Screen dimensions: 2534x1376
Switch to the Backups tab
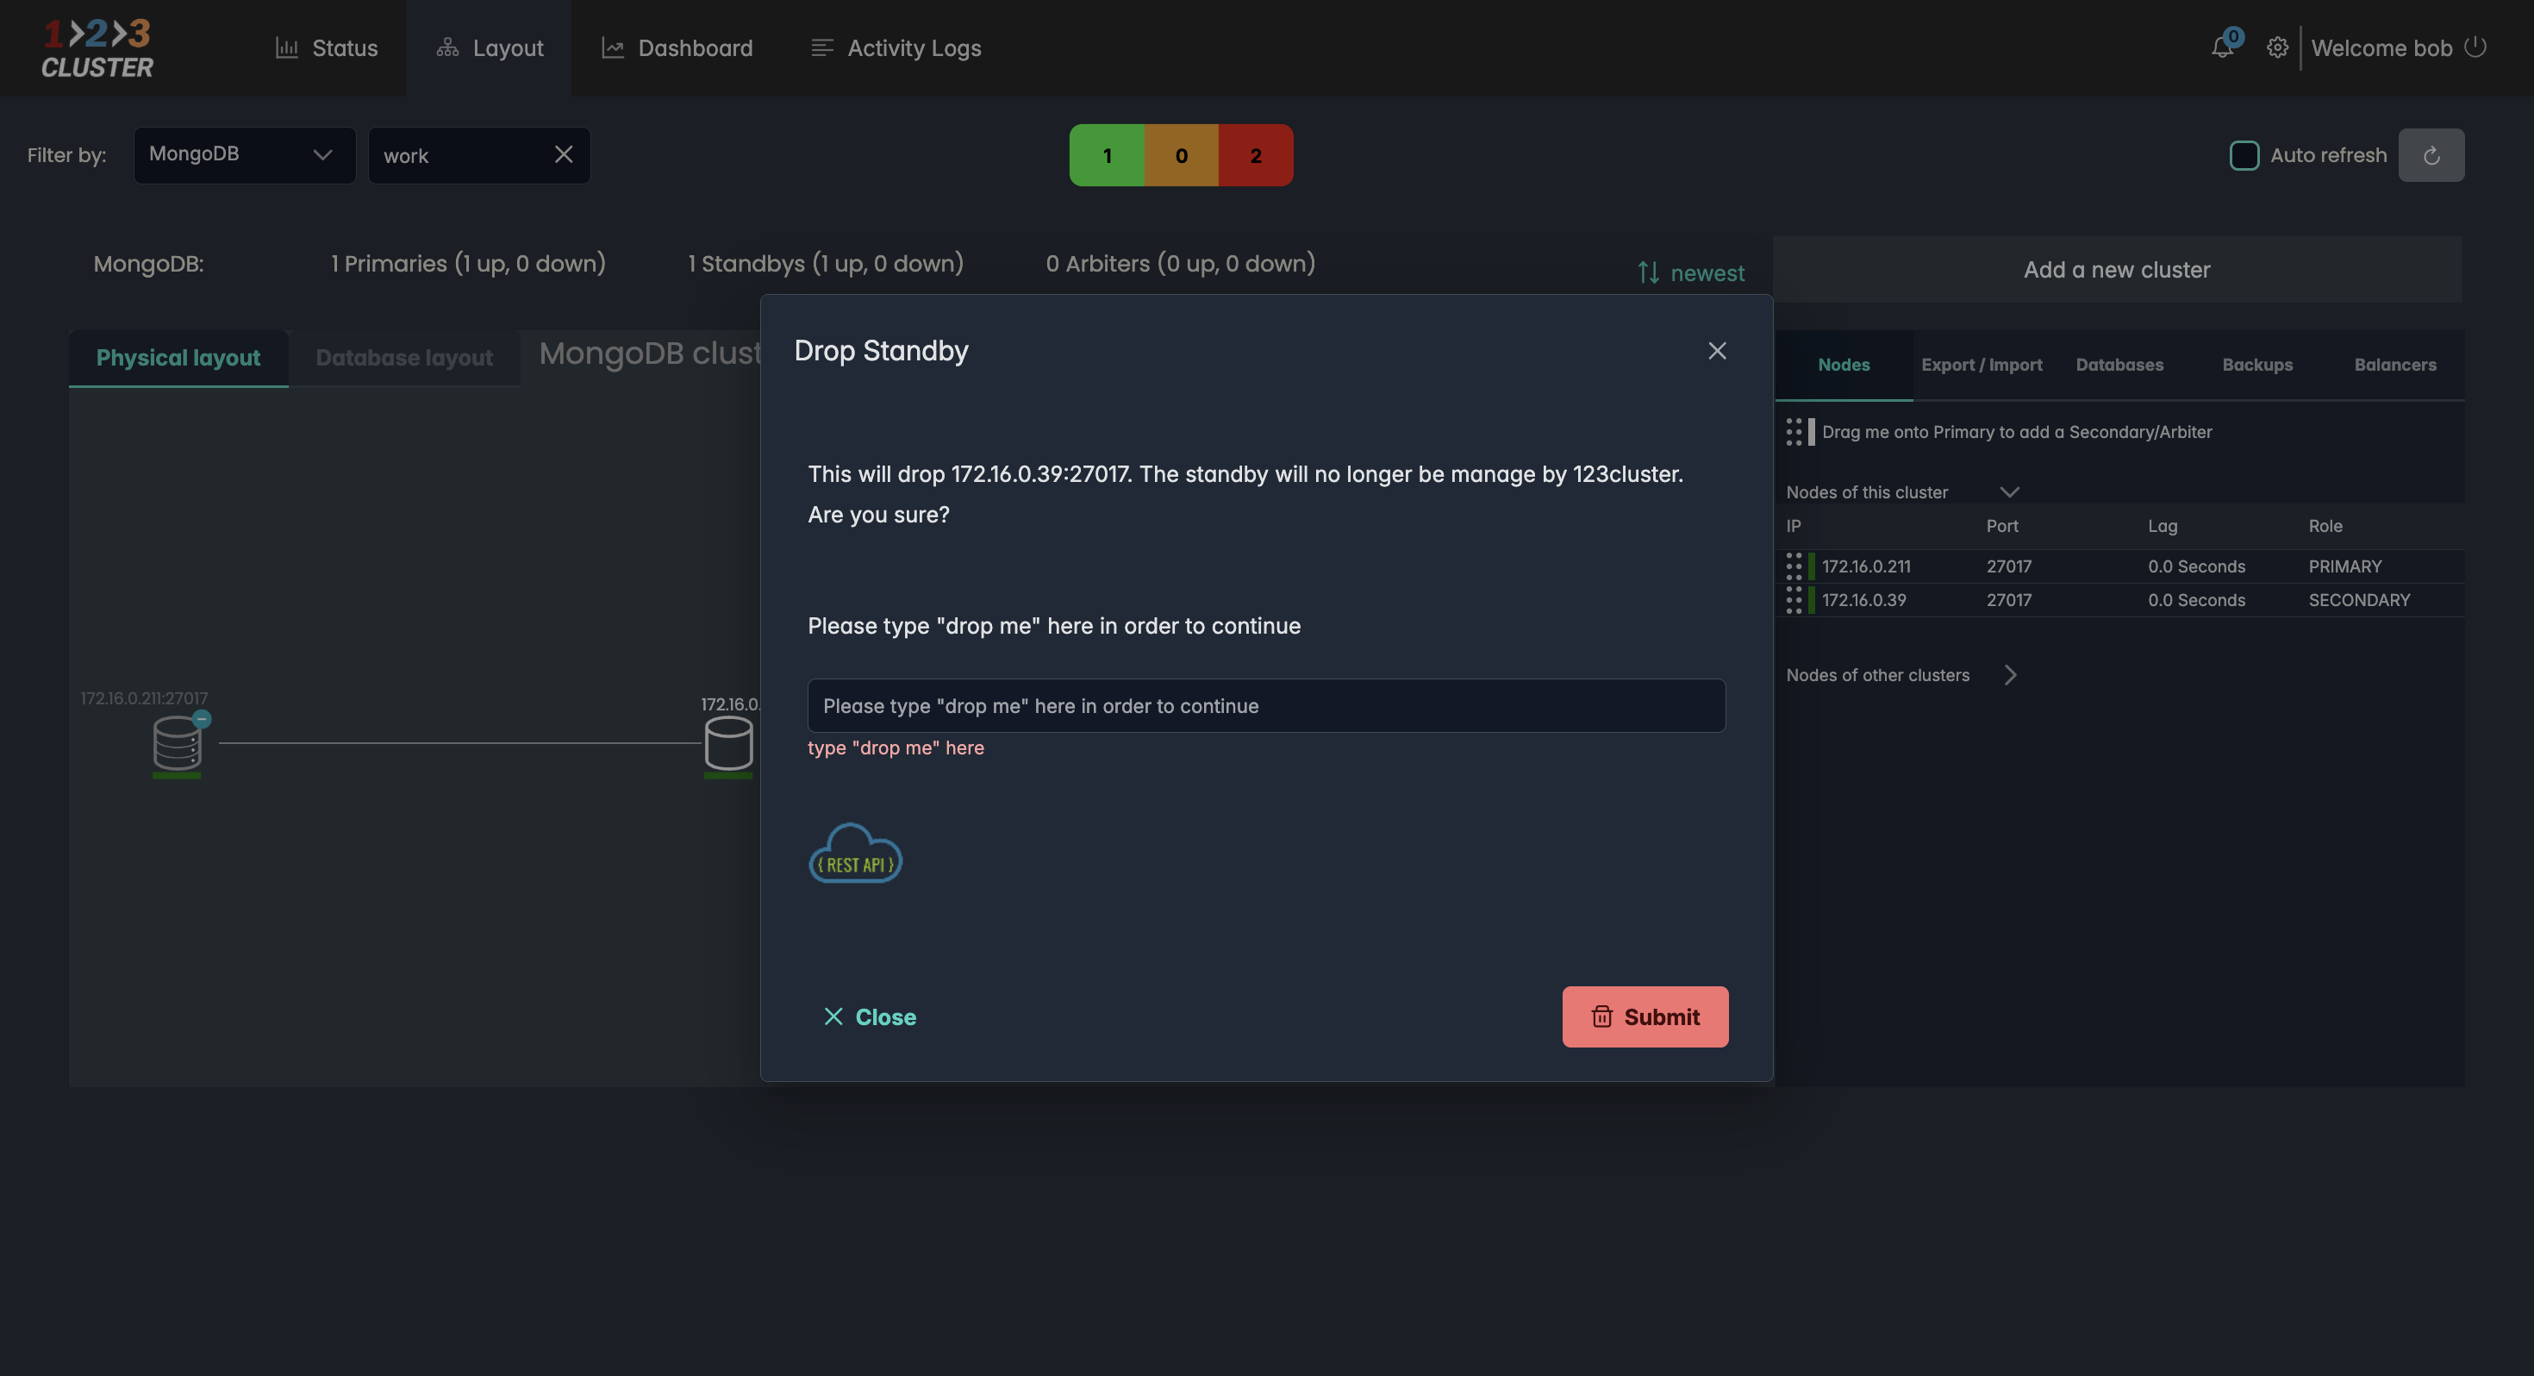tap(2256, 366)
